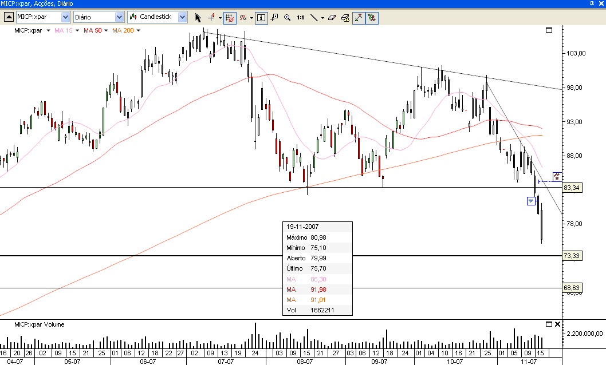Click the Máximo 80,98 row
The height and width of the screenshot is (365, 606).
click(x=318, y=237)
